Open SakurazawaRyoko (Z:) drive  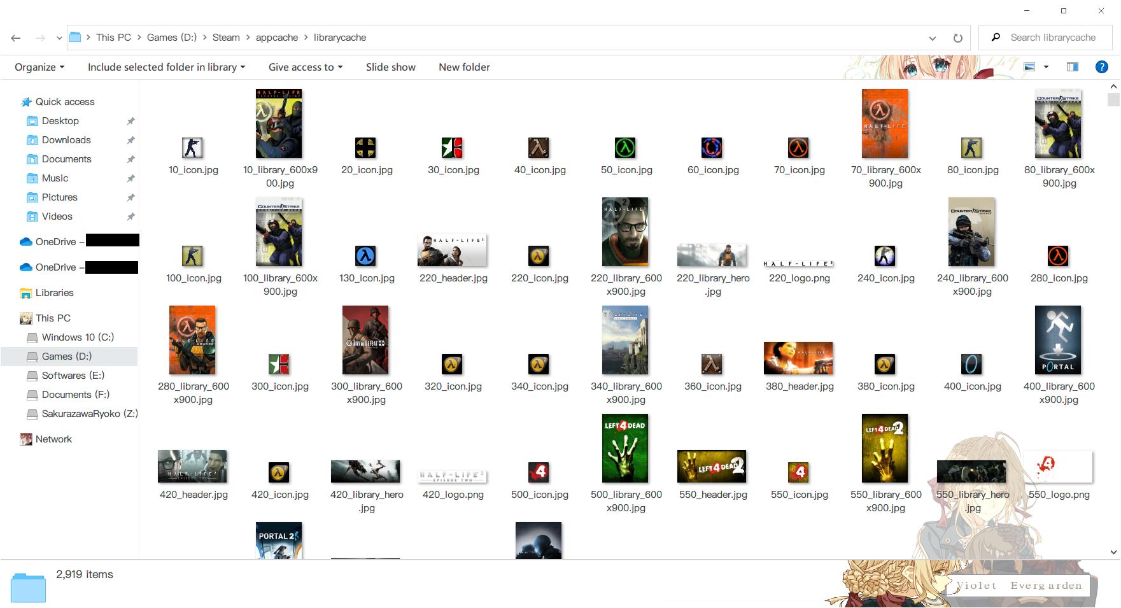pyautogui.click(x=89, y=414)
